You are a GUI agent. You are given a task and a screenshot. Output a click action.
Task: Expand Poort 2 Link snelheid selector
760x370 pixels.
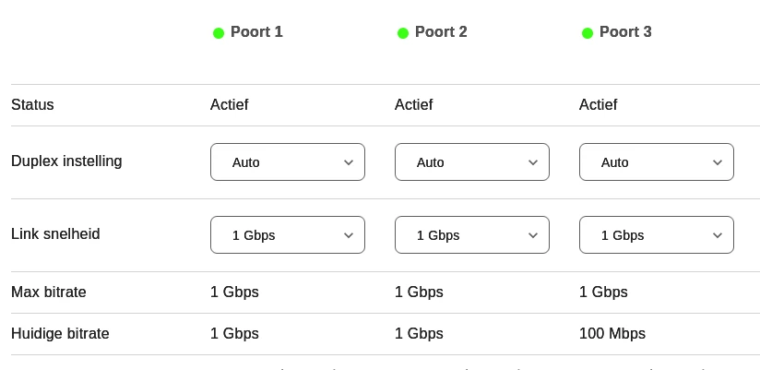(x=472, y=235)
